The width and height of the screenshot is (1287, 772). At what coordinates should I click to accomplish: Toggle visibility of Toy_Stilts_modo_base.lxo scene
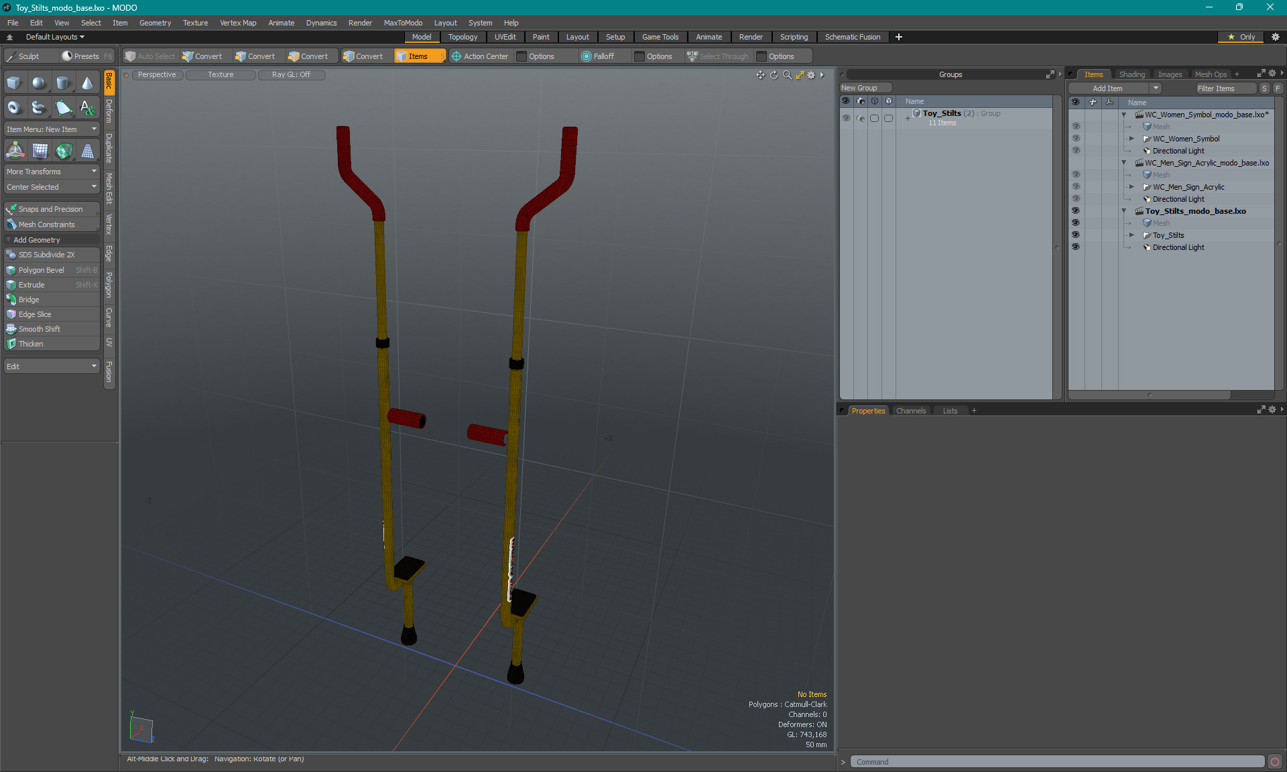(1076, 211)
